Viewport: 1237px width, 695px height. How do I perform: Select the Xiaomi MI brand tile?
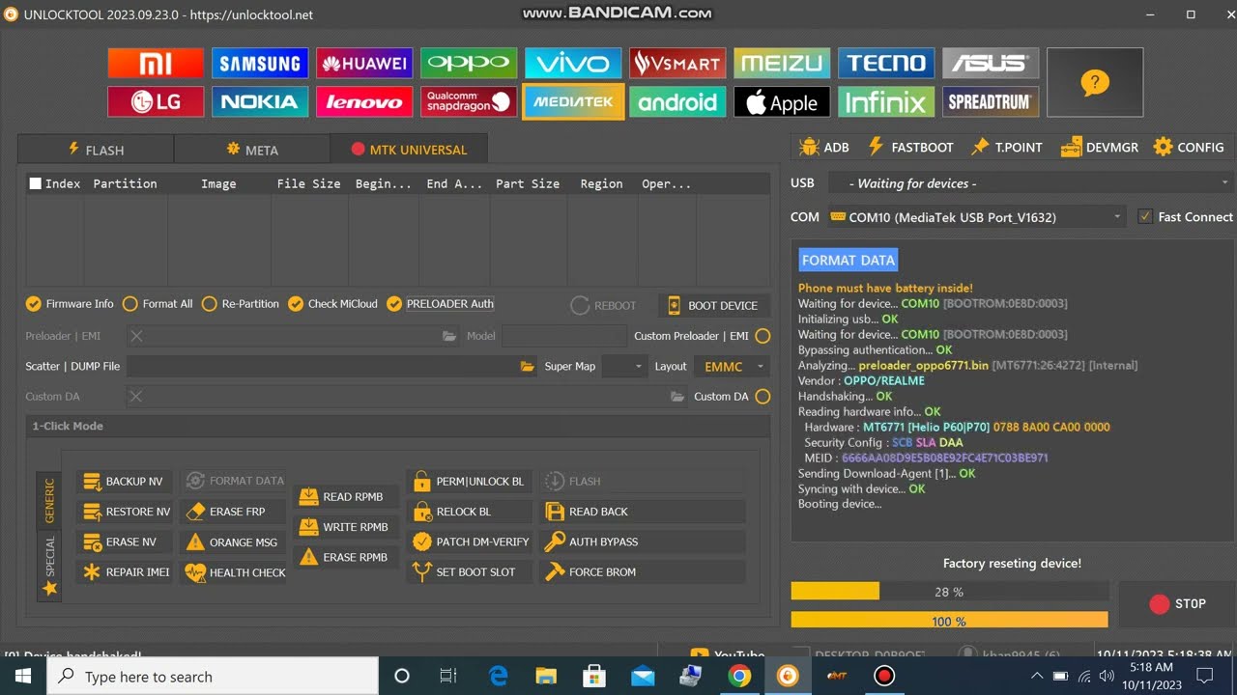tap(156, 64)
